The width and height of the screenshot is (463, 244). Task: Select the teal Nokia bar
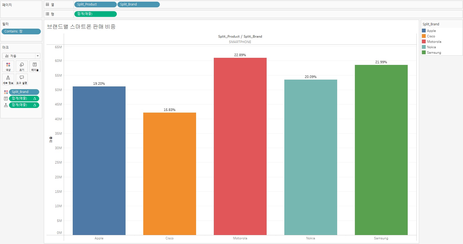click(311, 157)
